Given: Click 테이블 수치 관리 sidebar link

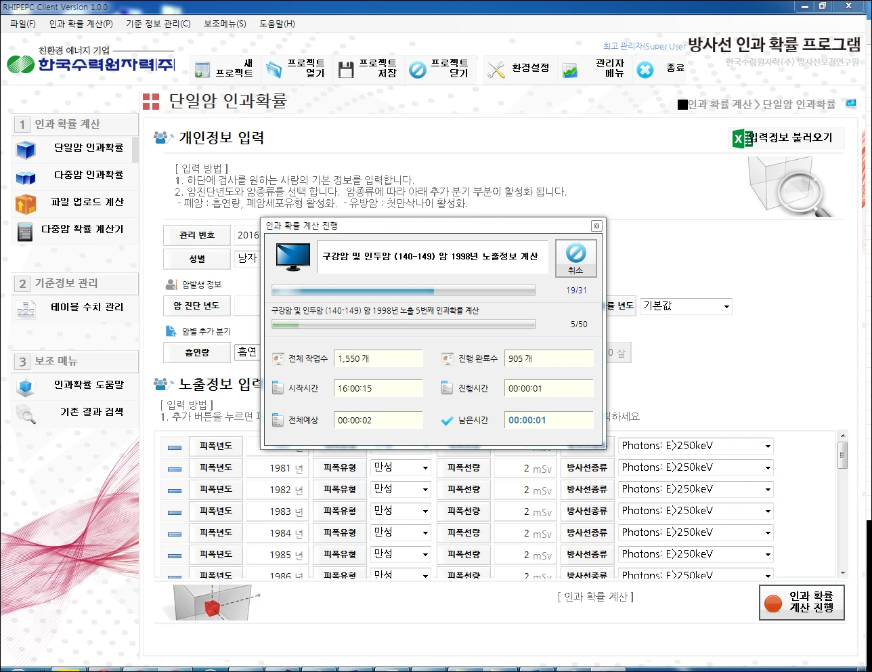Looking at the screenshot, I should 87,307.
